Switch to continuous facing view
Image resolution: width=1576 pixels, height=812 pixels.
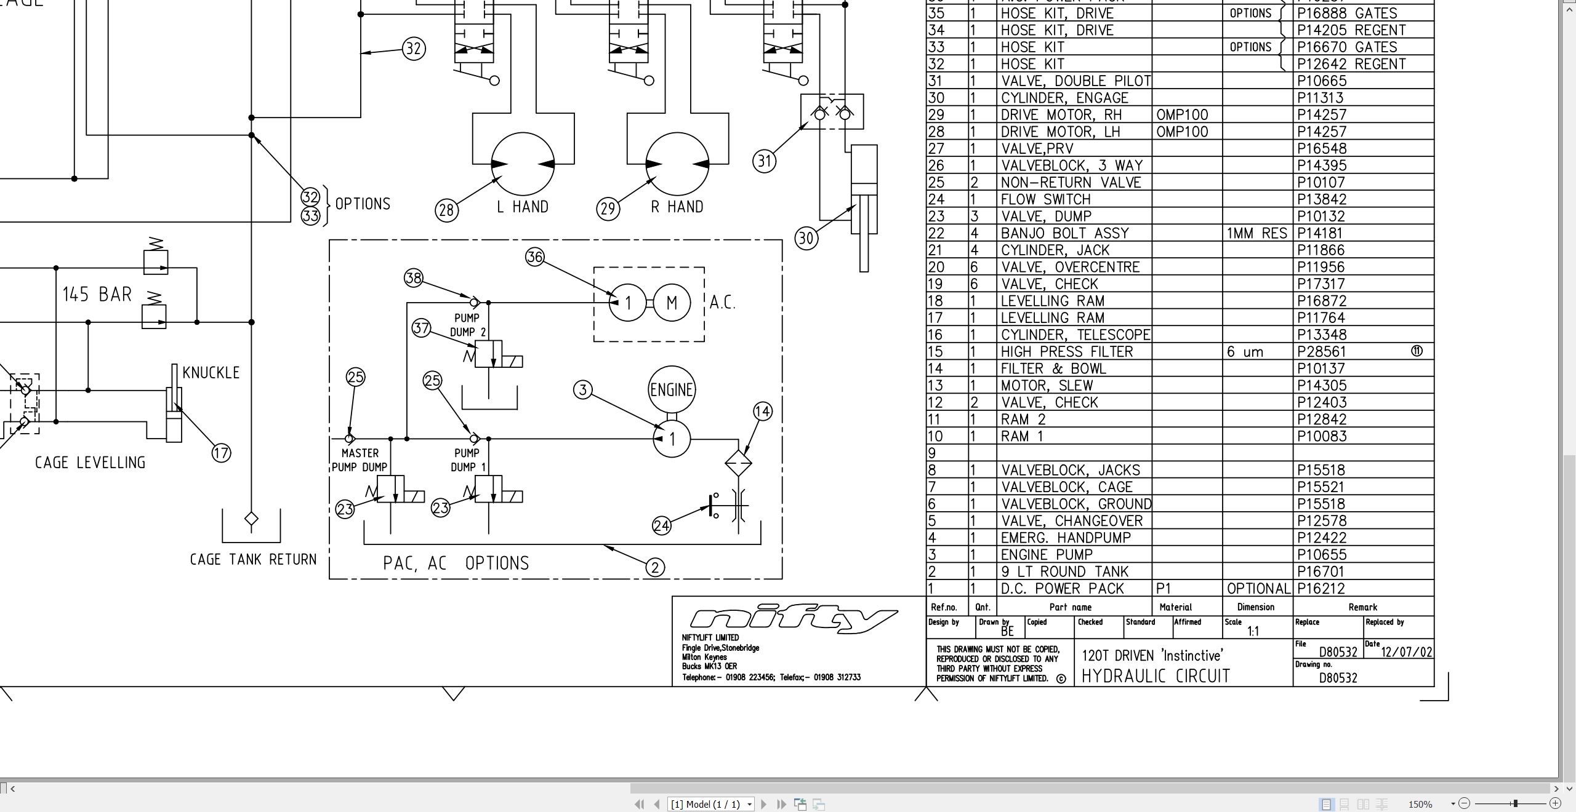click(x=1382, y=804)
